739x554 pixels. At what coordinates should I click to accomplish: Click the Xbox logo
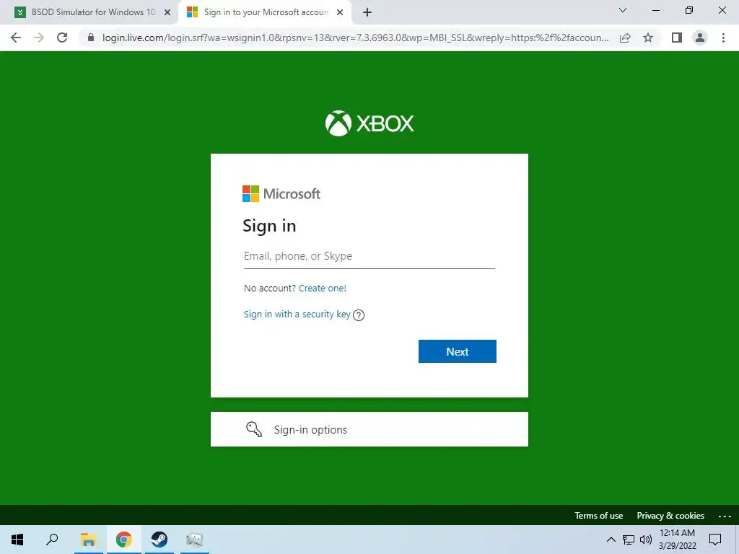(369, 123)
